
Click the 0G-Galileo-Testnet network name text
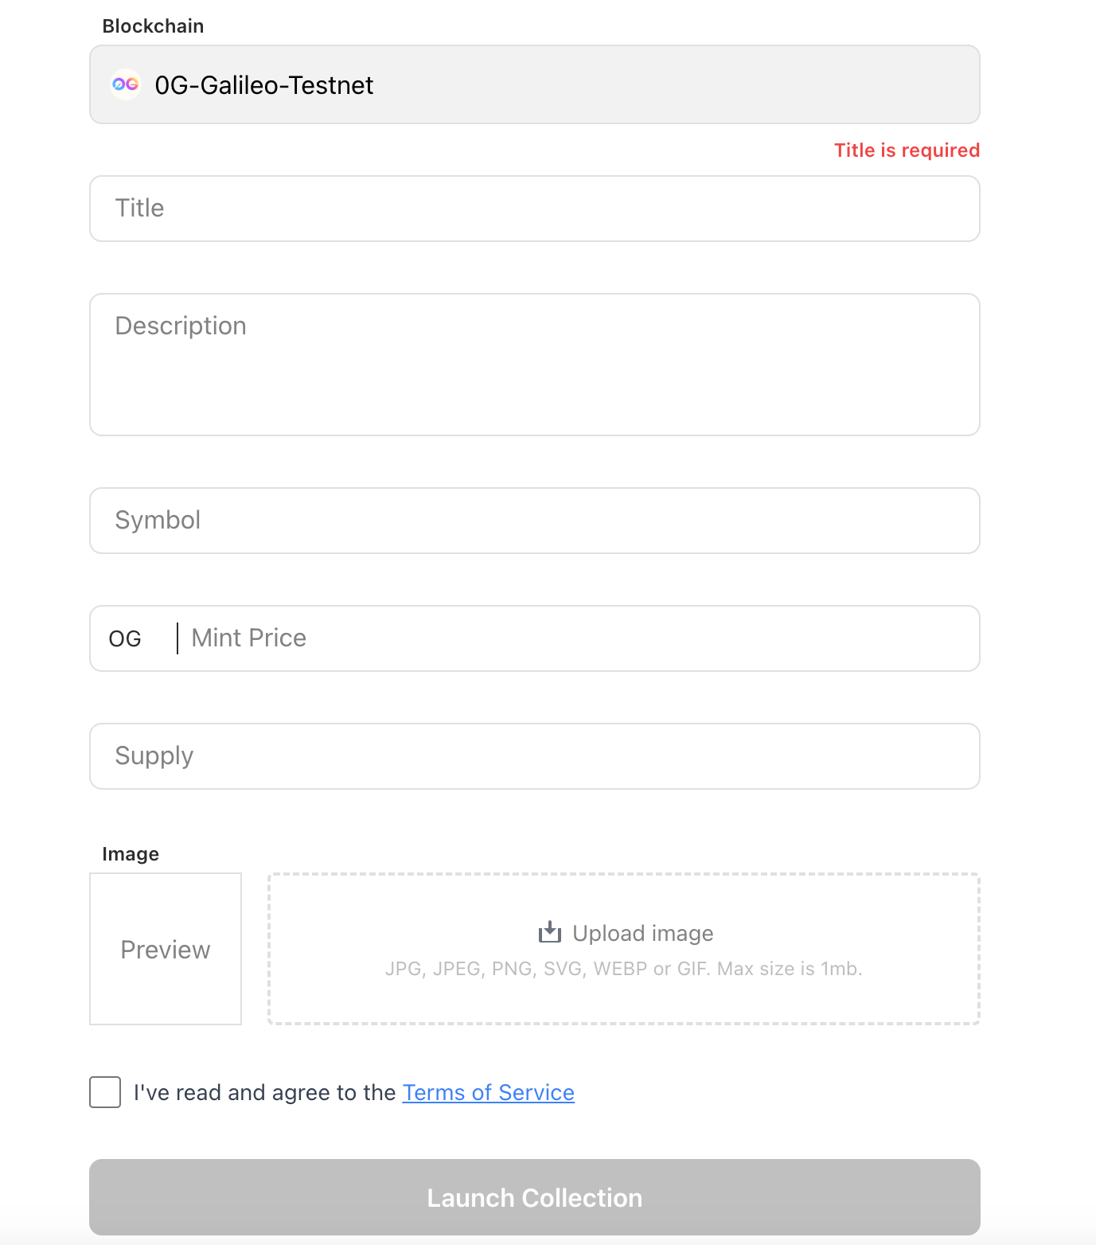(264, 85)
